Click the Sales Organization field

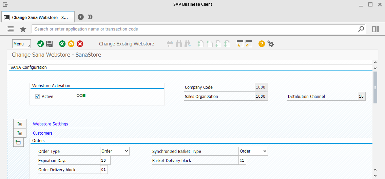[x=261, y=97]
